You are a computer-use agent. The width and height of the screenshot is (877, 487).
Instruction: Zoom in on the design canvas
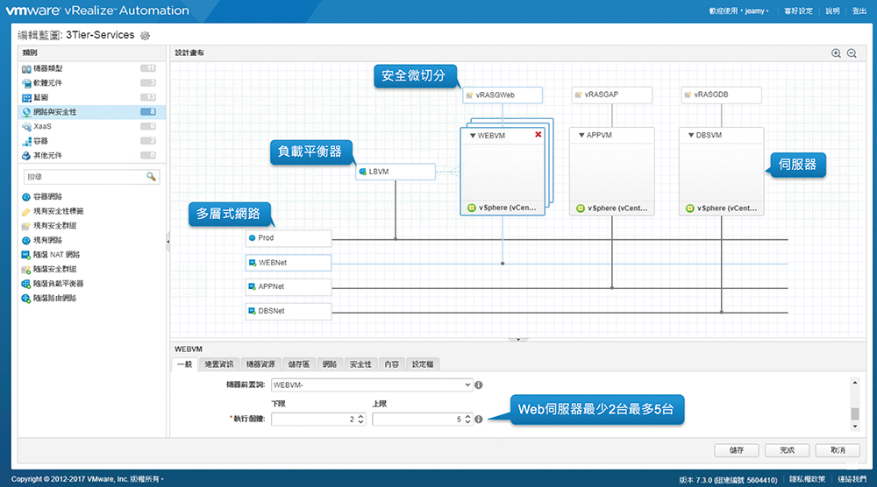coord(836,53)
